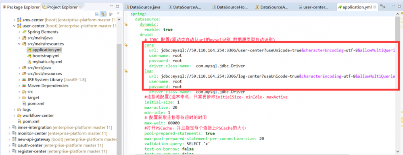Click the working-set filter icon in Project Explorer toolbar
This screenshot has width=403, height=155.
click(x=111, y=14)
